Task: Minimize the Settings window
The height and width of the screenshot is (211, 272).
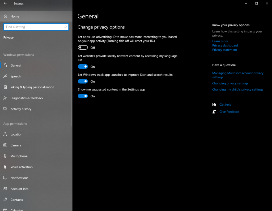Action: coord(246,3)
